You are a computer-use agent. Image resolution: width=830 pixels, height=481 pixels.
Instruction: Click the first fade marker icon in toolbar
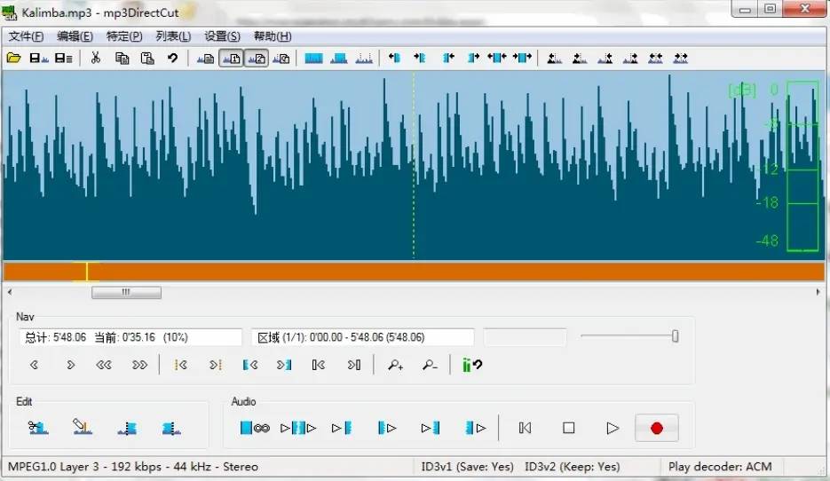(554, 58)
